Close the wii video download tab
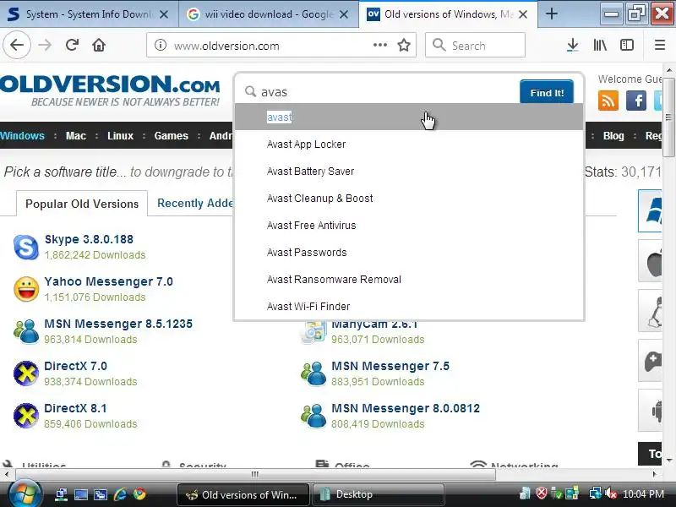676x507 pixels. (344, 14)
